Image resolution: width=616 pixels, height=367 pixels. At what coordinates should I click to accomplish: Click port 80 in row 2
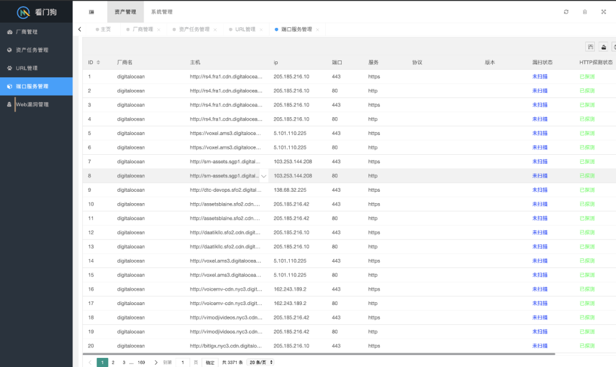pos(335,91)
